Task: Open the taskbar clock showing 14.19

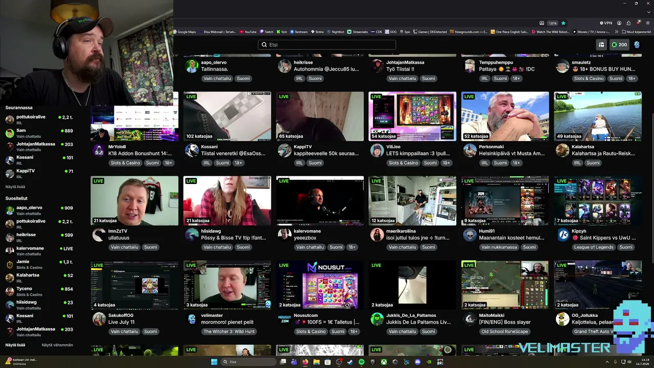Action: coord(642,362)
